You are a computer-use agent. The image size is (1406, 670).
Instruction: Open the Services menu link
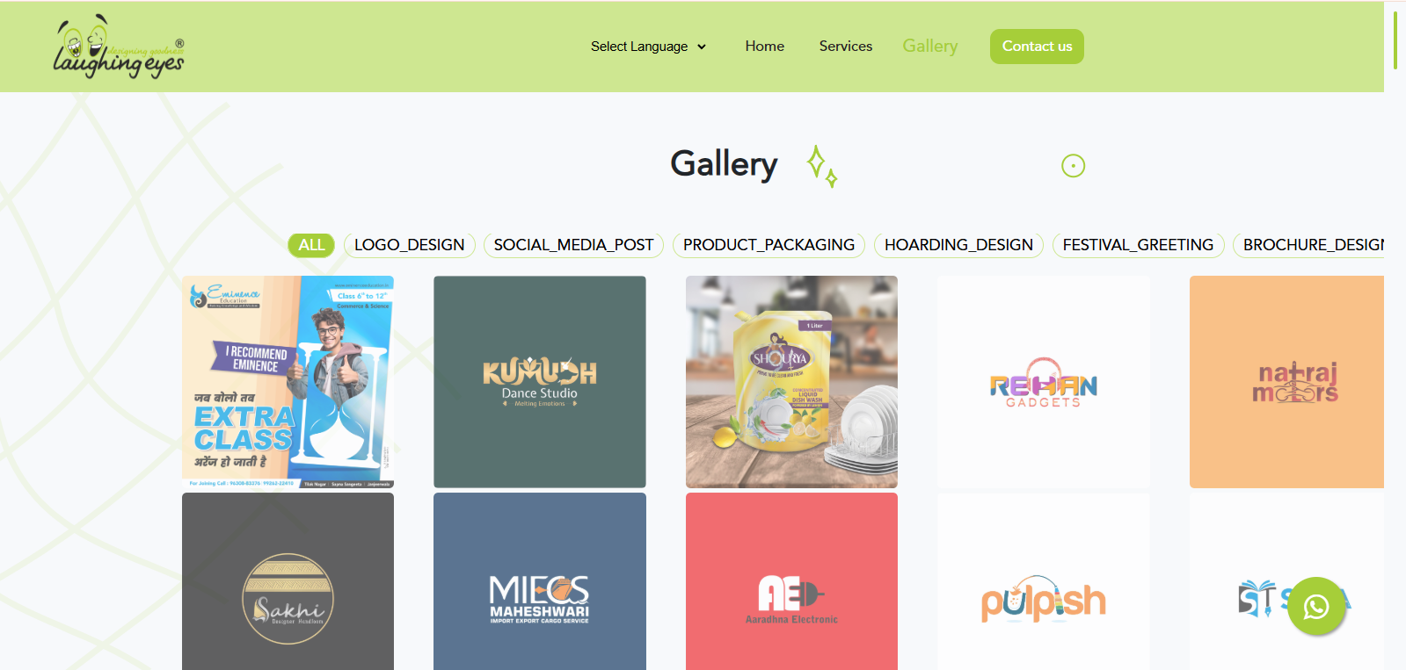click(x=846, y=47)
